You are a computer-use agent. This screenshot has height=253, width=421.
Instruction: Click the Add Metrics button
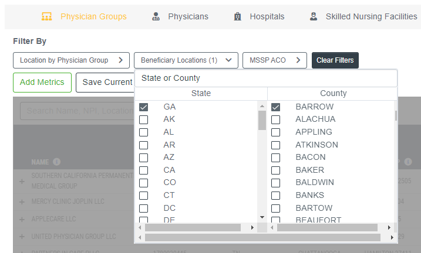[42, 83]
